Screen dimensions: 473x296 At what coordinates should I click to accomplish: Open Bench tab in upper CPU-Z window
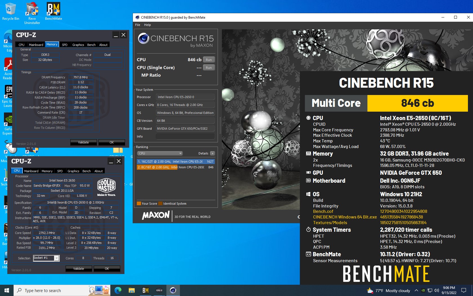point(91,45)
